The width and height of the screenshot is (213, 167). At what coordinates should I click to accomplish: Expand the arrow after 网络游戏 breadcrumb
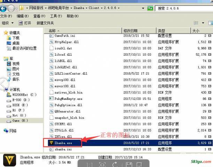pos(46,8)
